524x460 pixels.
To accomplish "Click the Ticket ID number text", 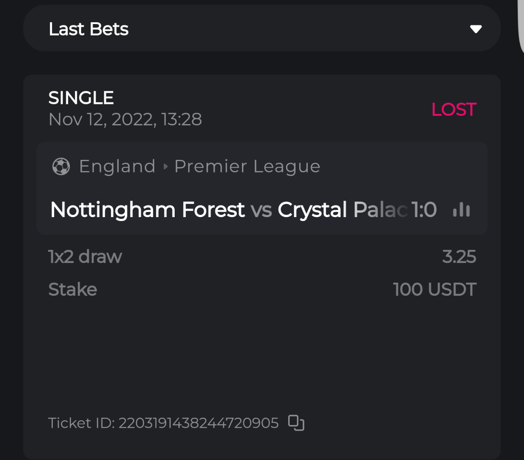I will click(198, 423).
